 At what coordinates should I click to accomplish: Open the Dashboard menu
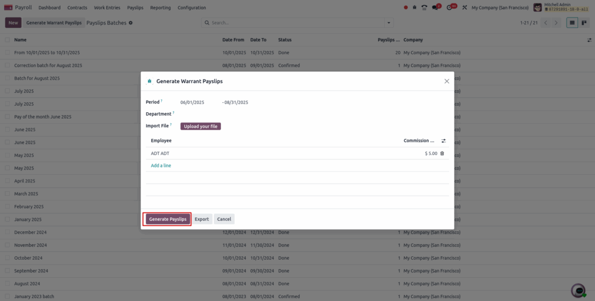click(49, 8)
